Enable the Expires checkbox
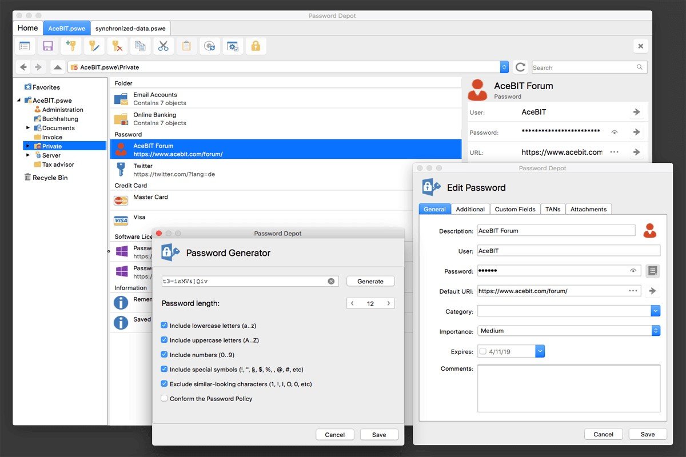Screen dimensions: 686x457 (483, 351)
